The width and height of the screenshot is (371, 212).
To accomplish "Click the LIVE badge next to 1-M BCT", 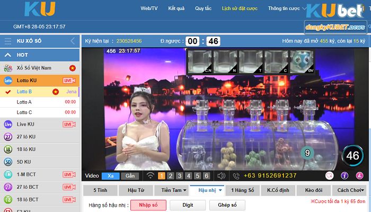I will pyautogui.click(x=69, y=174).
